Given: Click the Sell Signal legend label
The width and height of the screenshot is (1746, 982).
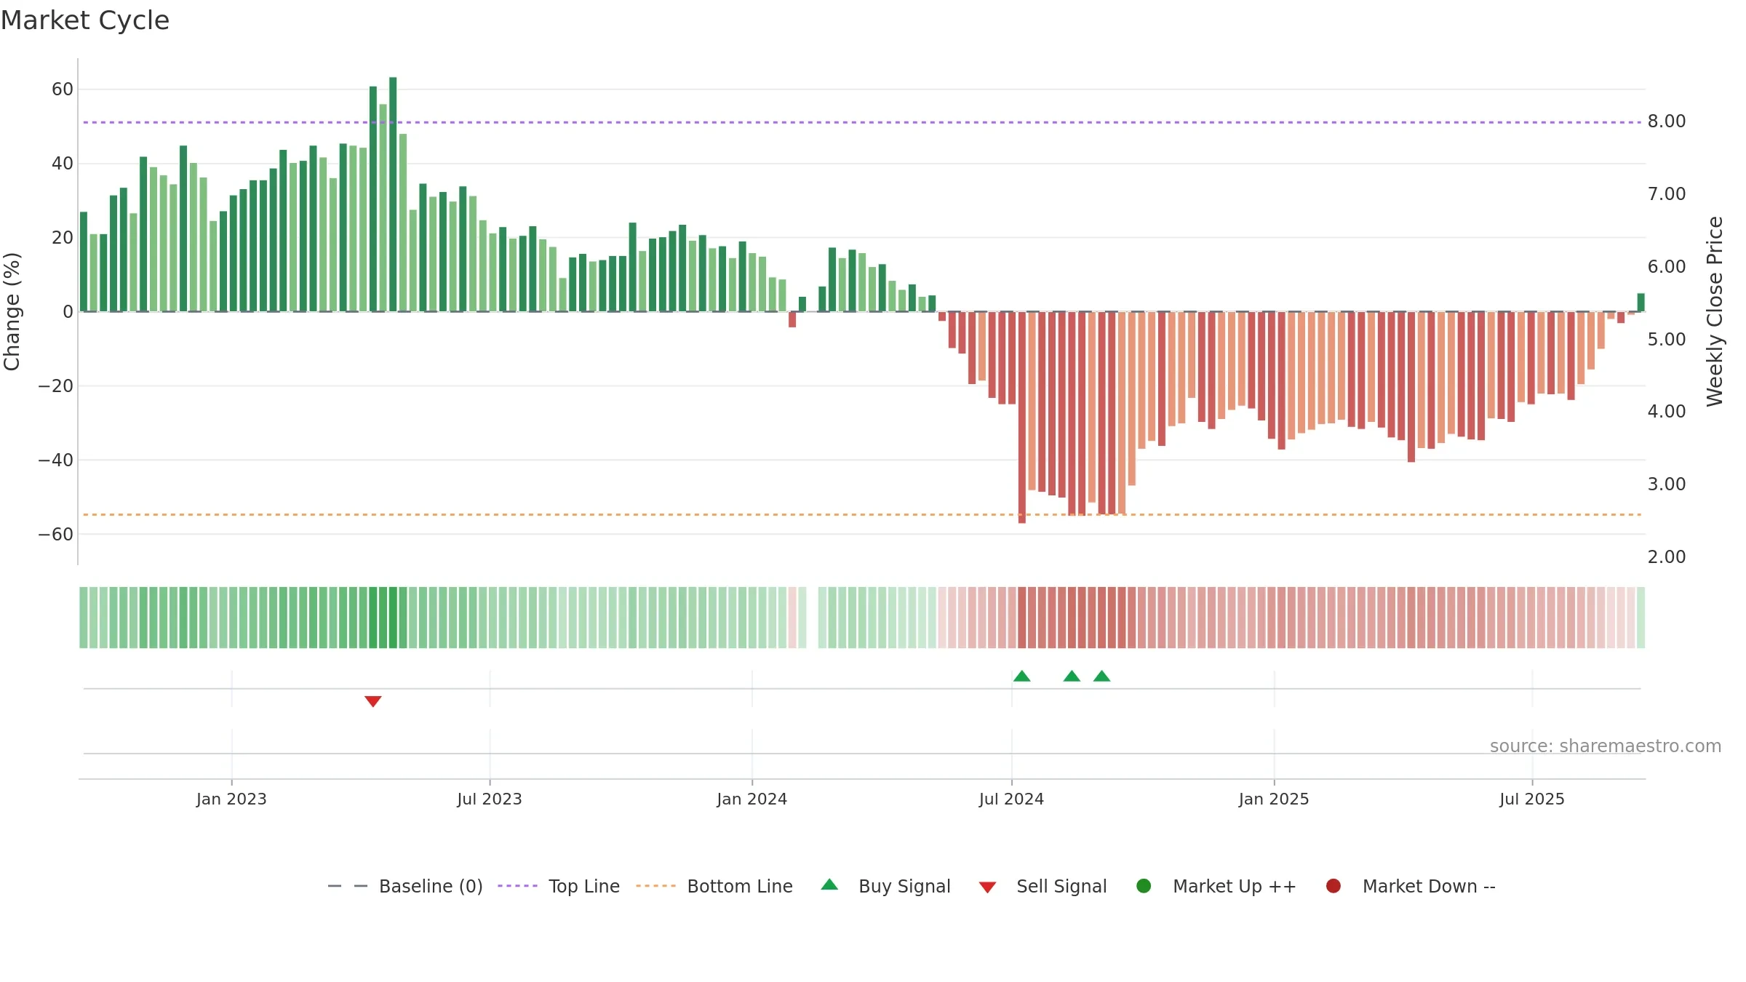Looking at the screenshot, I should (1061, 886).
